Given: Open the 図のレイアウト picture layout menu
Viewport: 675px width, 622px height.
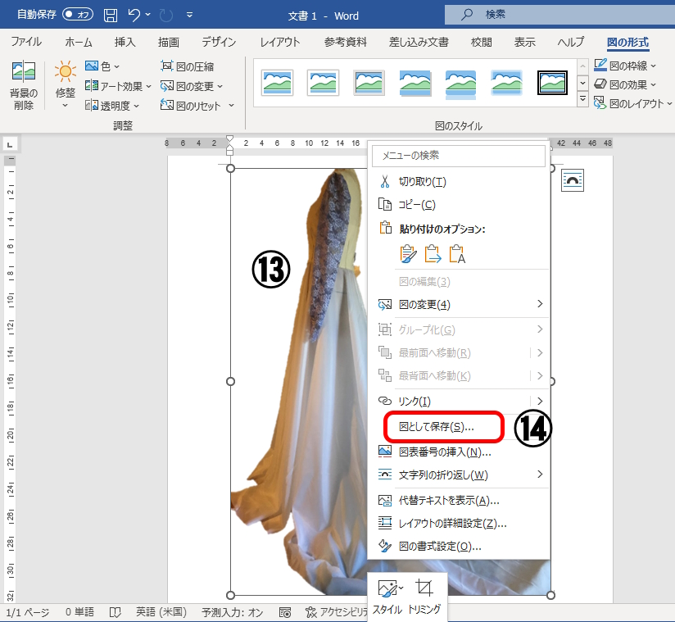Looking at the screenshot, I should coord(632,103).
